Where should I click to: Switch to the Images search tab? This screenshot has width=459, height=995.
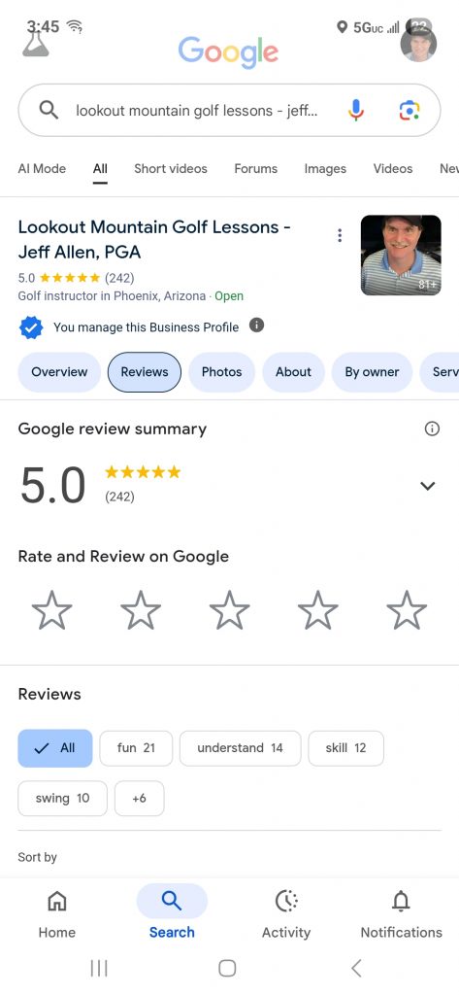pos(325,169)
